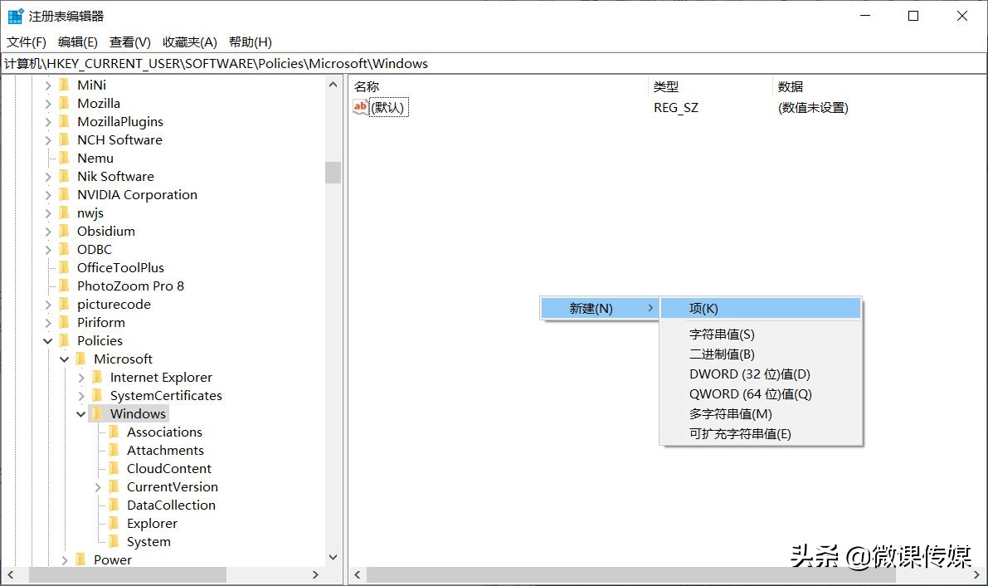Expand the CurrentVersion key
Screen dimensions: 988x586
click(97, 486)
